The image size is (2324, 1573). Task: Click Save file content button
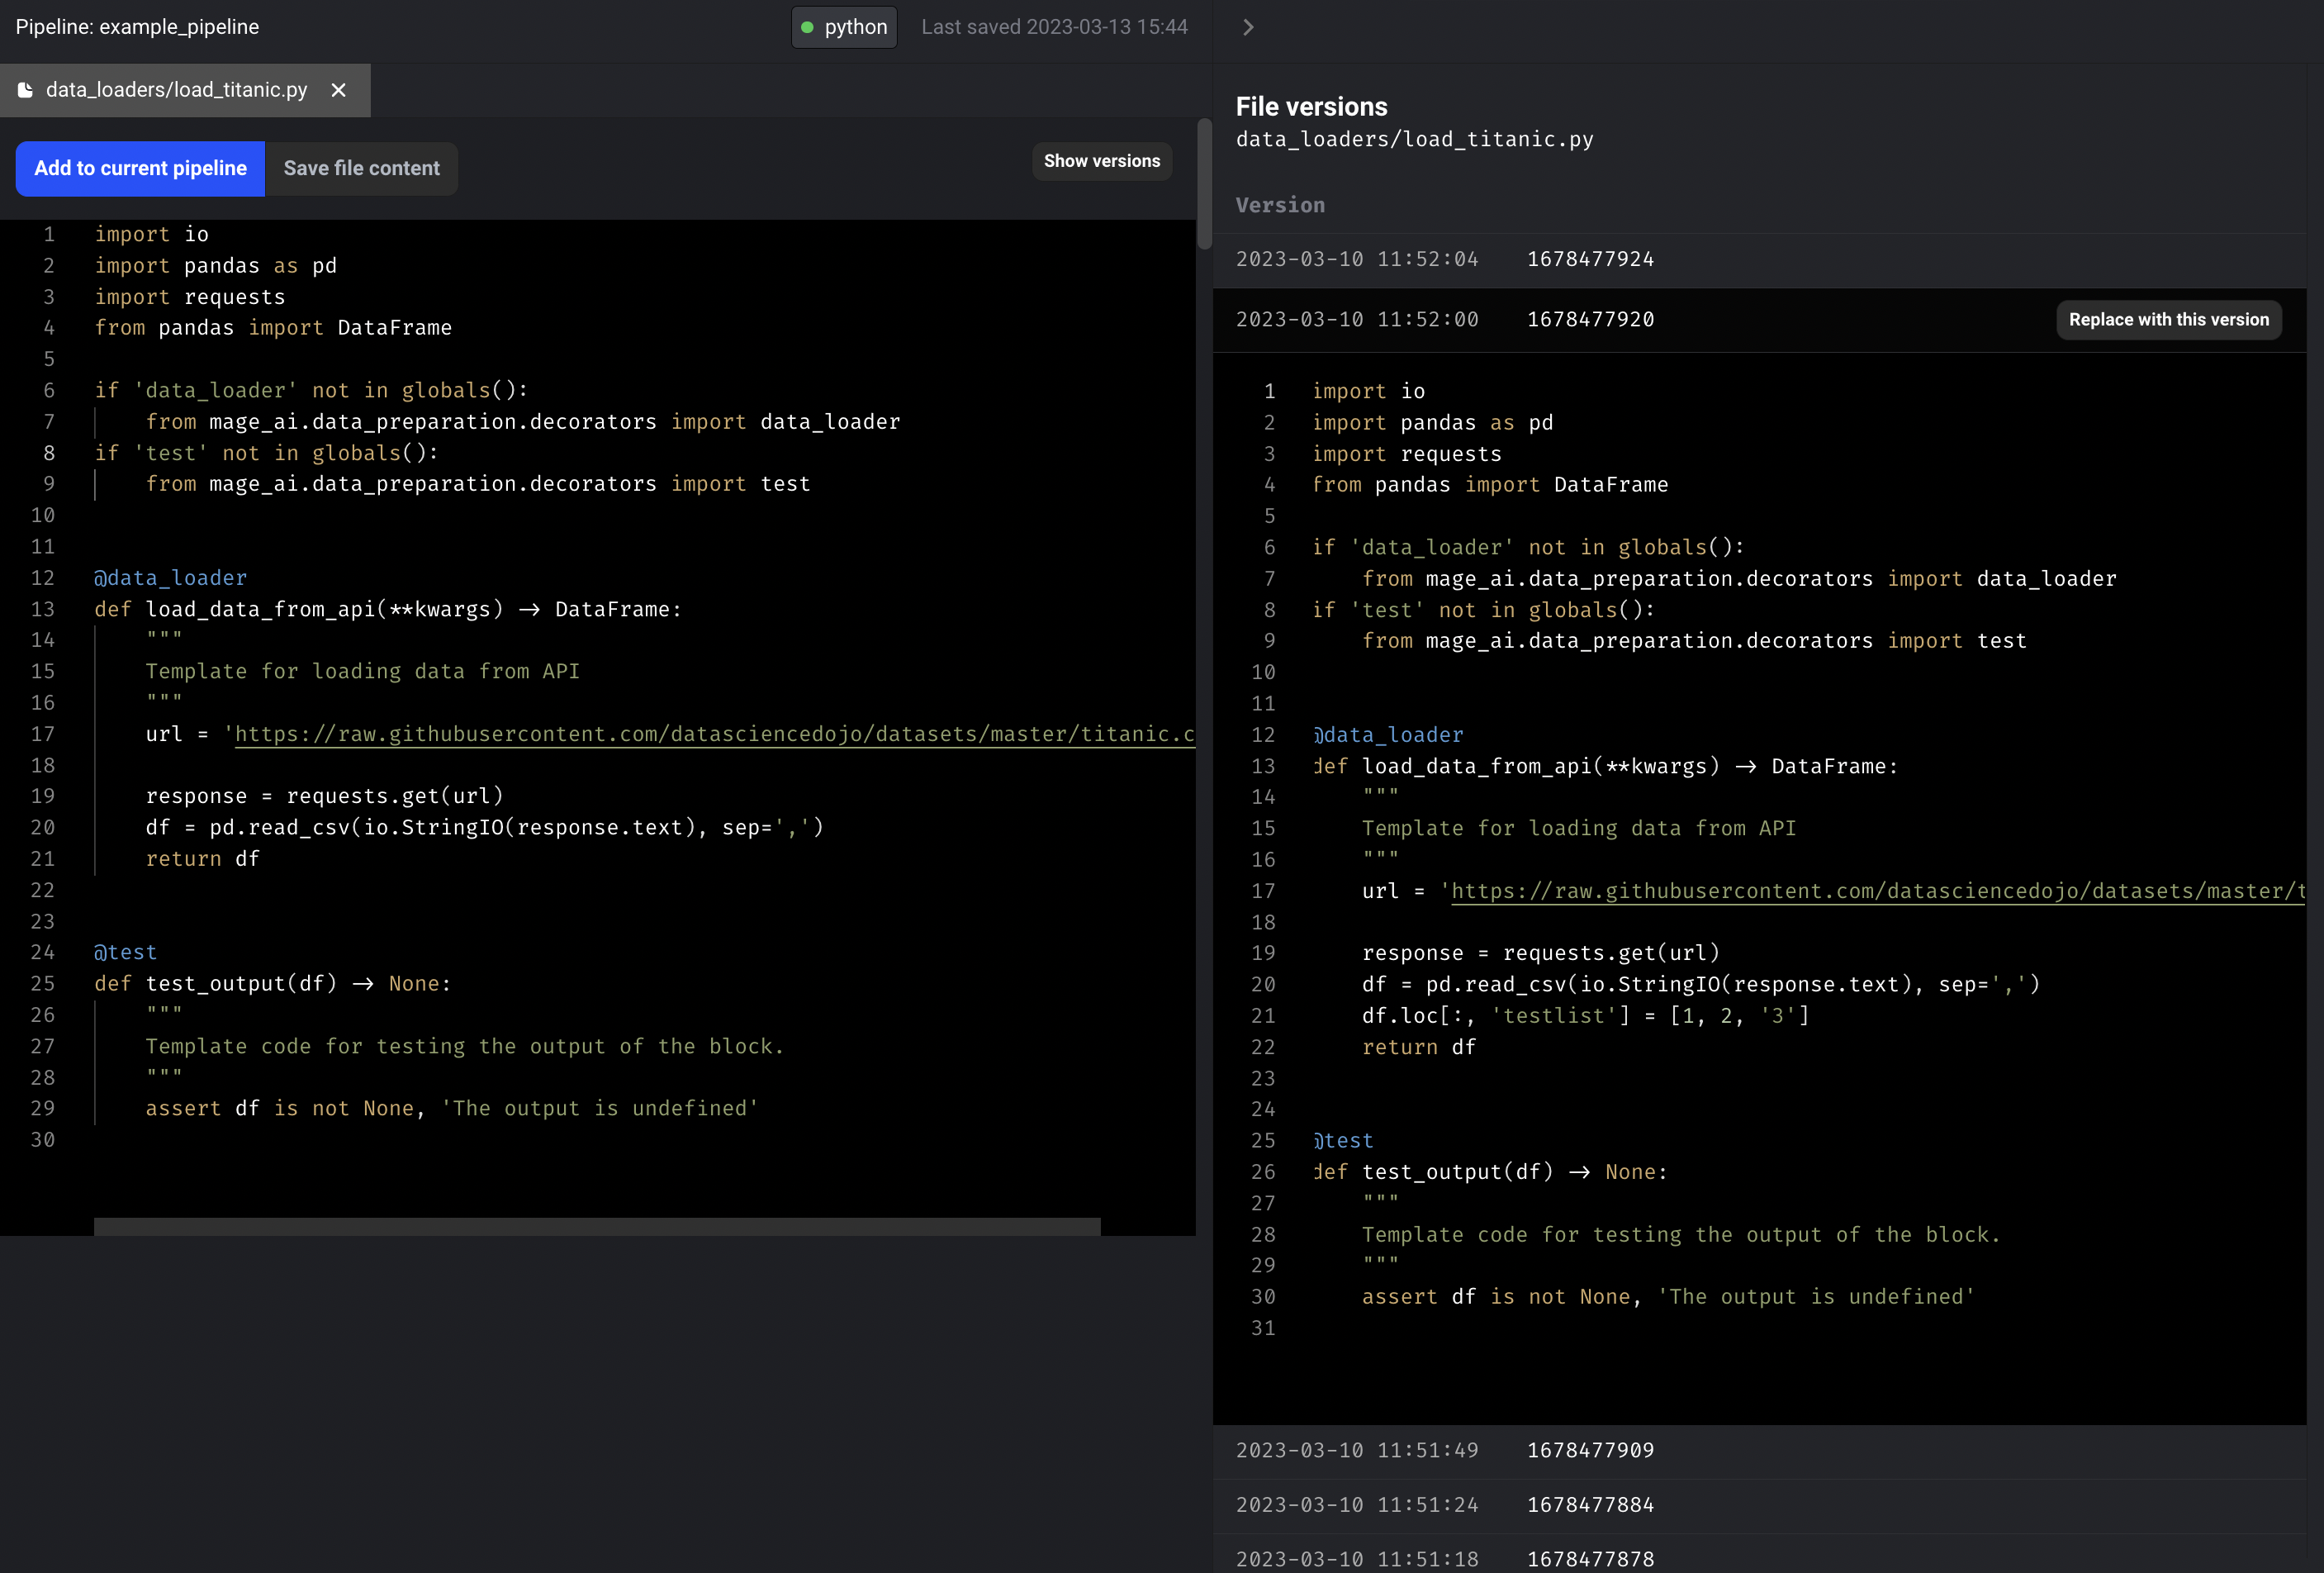pos(361,168)
